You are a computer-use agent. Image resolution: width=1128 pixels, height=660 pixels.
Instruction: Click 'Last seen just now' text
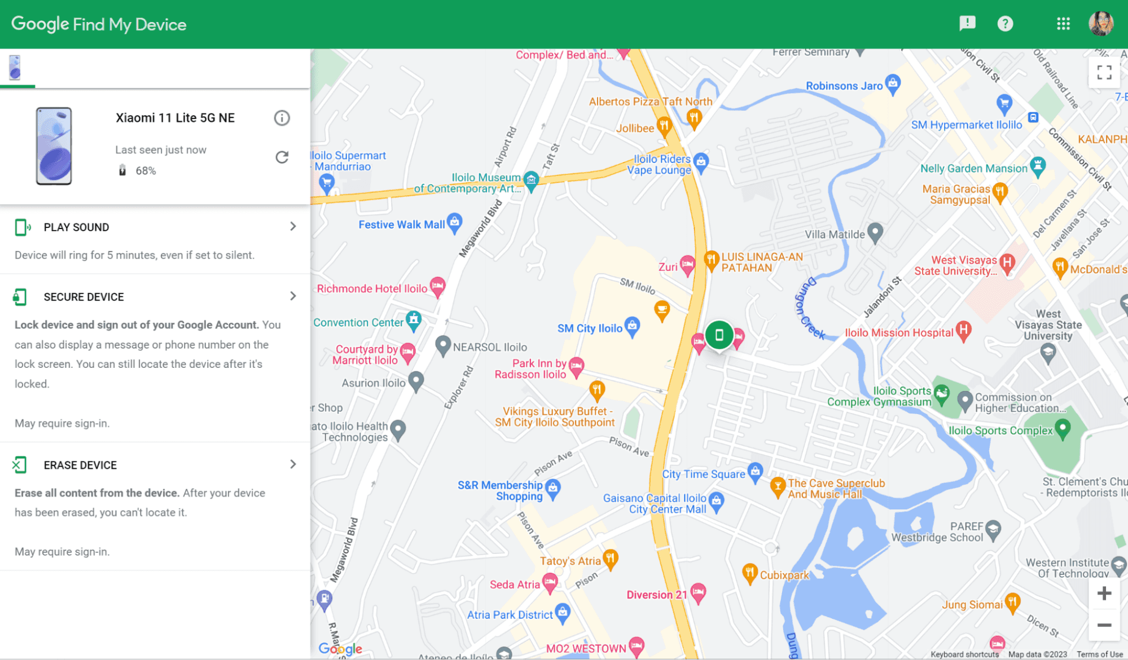click(x=161, y=150)
